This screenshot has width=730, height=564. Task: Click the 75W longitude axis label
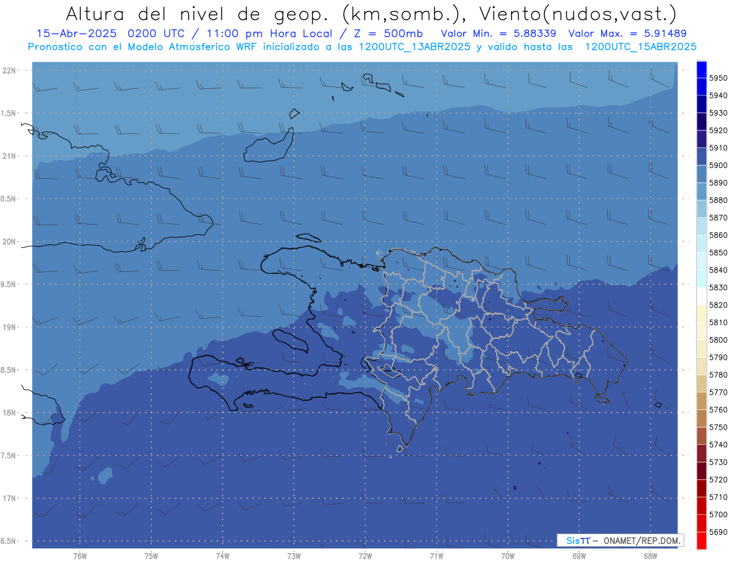click(x=151, y=556)
